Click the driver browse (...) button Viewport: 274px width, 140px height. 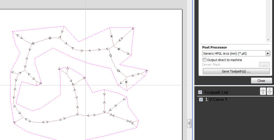[x=264, y=65]
